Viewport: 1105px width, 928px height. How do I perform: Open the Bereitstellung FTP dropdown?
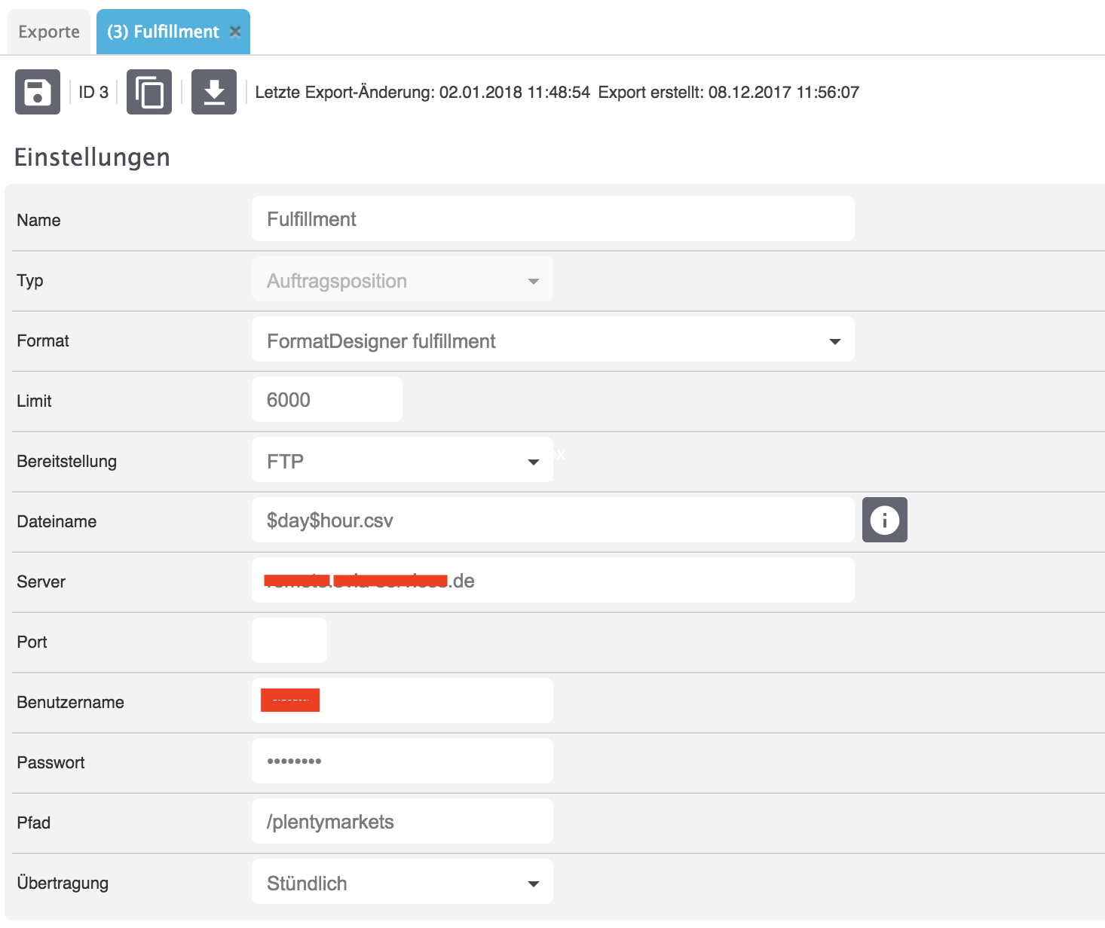402,461
